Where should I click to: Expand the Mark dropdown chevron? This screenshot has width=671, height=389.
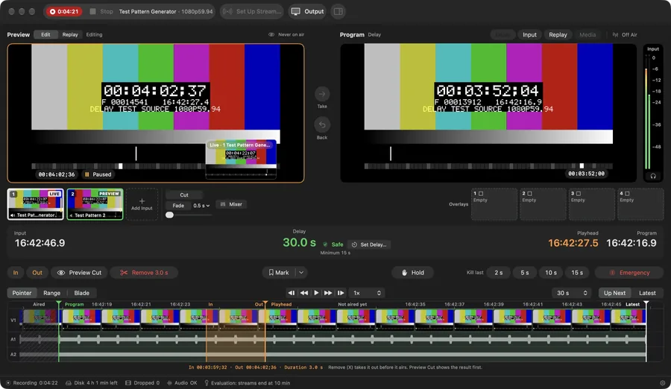301,273
